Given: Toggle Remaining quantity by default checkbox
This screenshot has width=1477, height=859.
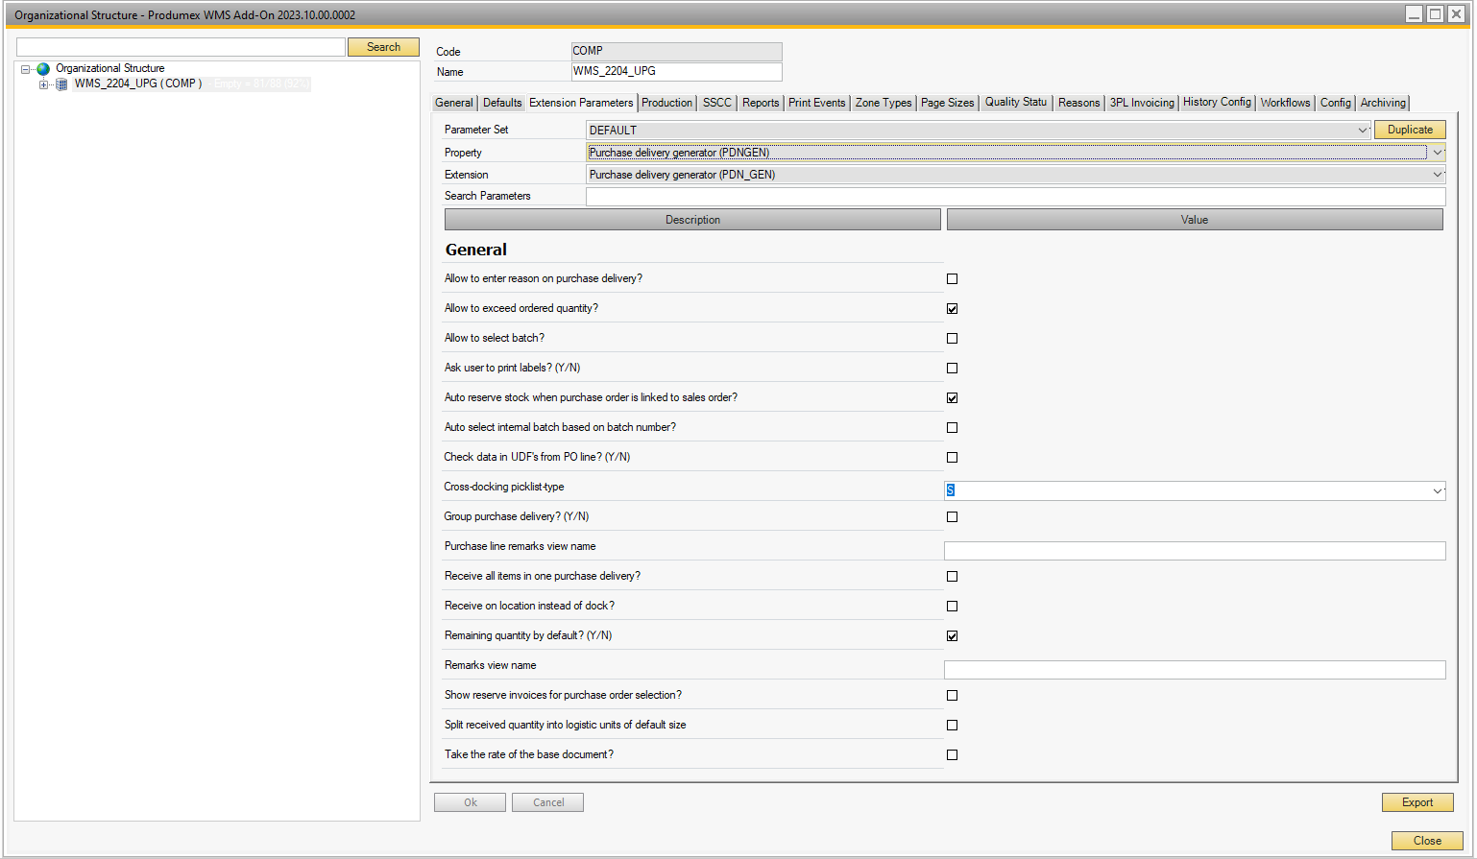Looking at the screenshot, I should (952, 636).
